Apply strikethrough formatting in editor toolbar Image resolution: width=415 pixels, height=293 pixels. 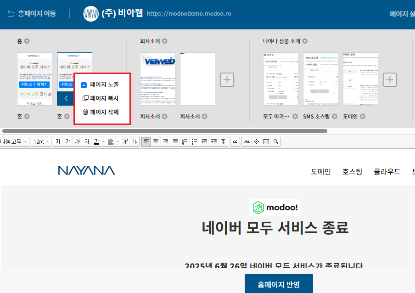pyautogui.click(x=87, y=141)
